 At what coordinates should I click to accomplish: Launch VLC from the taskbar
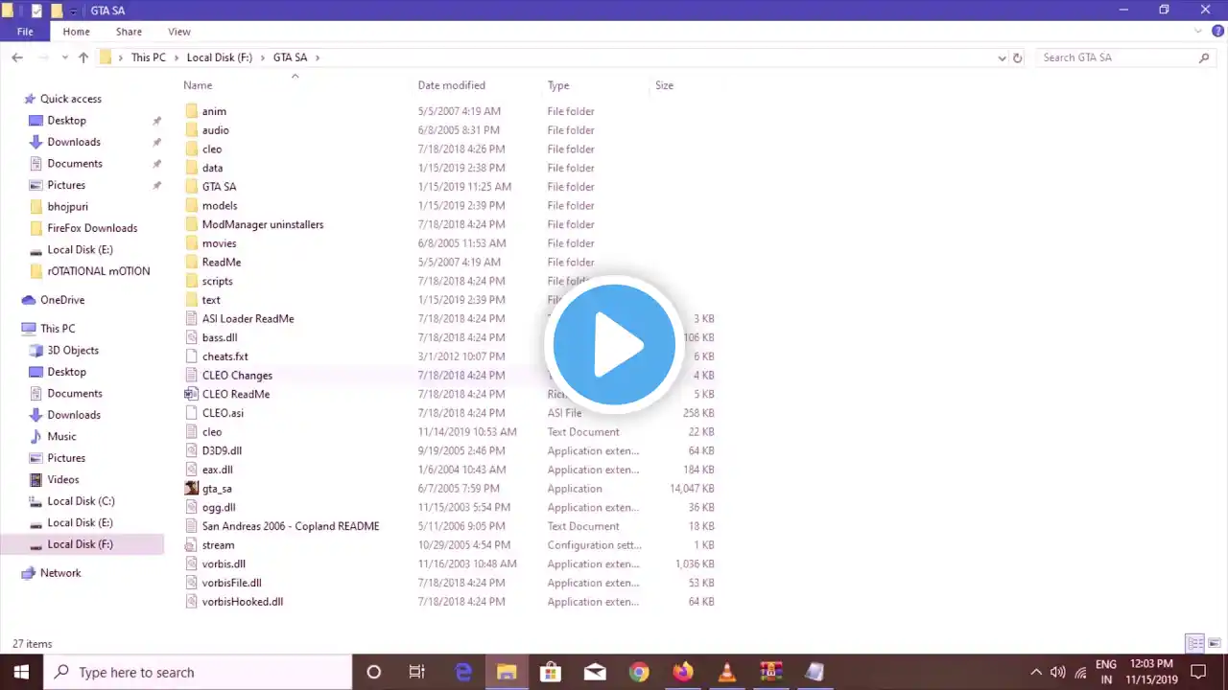[727, 672]
